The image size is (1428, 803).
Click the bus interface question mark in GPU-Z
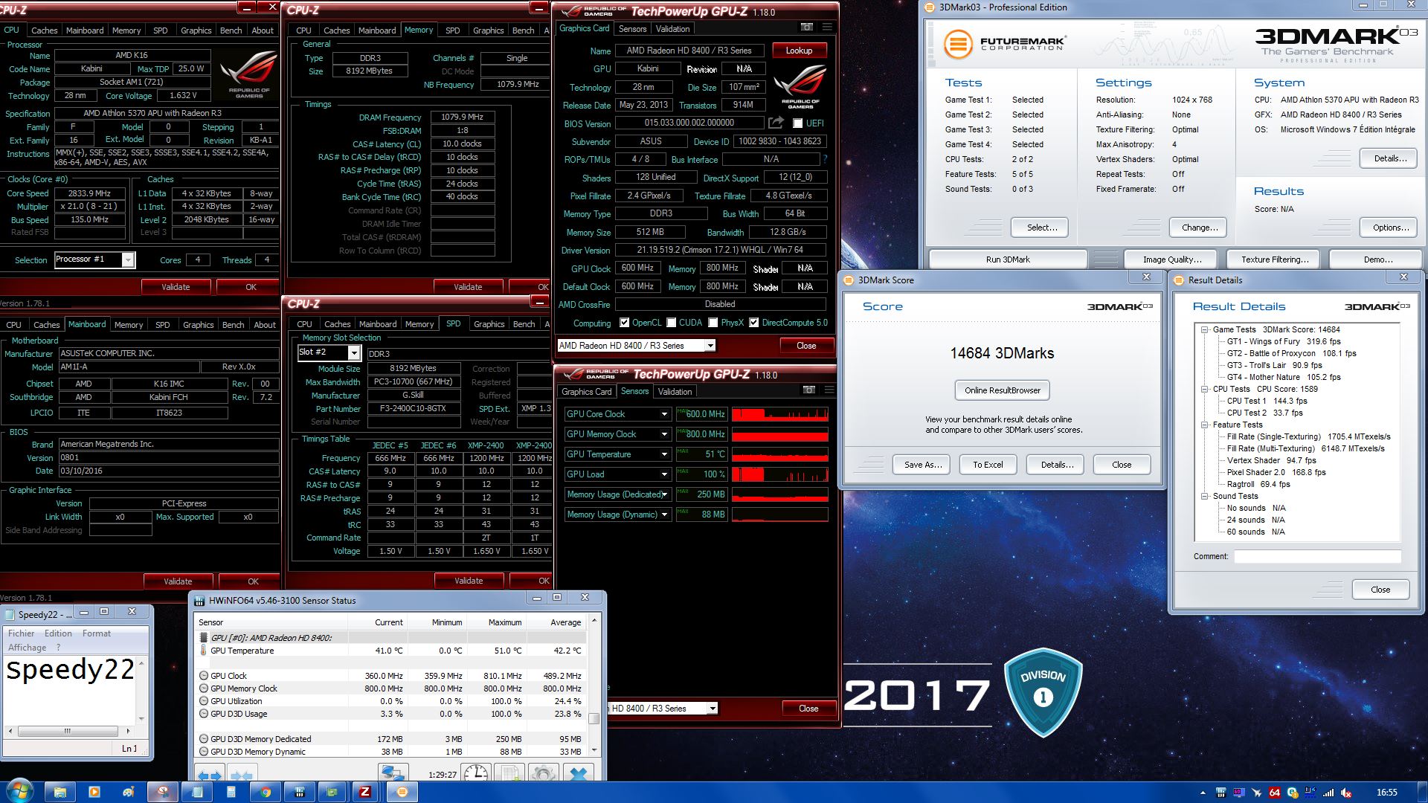click(825, 159)
